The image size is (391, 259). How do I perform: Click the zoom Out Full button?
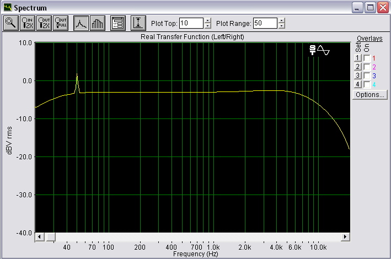tap(61, 23)
